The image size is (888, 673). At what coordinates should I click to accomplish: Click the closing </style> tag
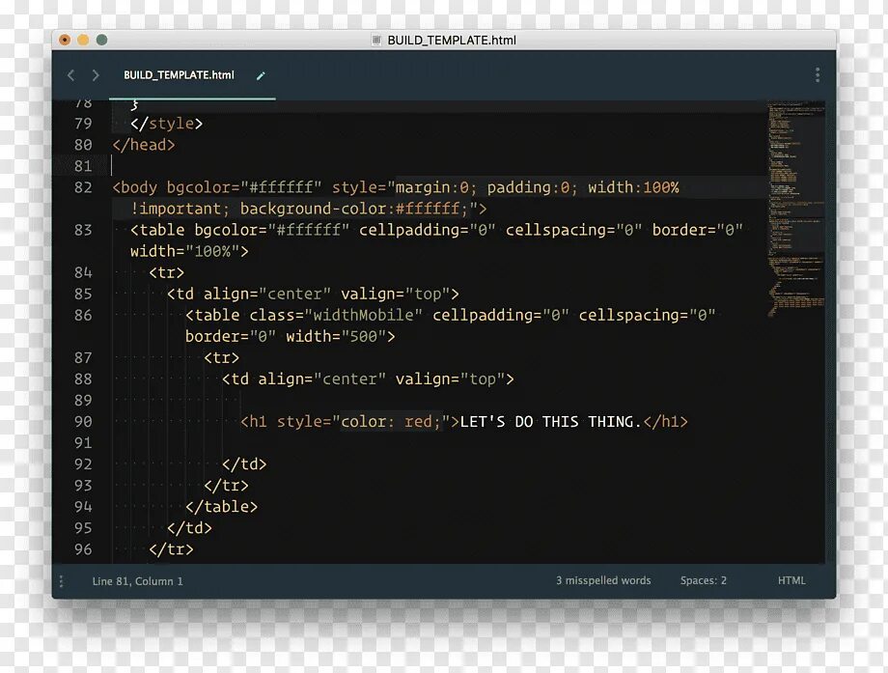166,124
